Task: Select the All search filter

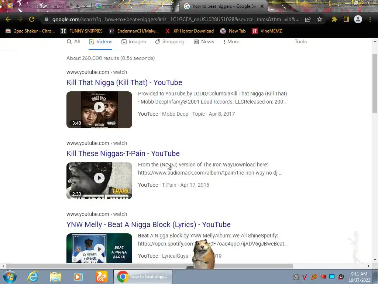Action: pos(73,41)
